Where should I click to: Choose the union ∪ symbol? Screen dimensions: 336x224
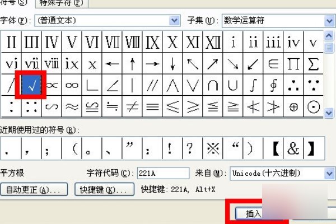(233, 85)
